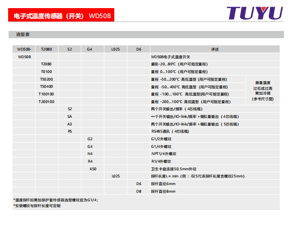Viewport: 295px width, 227px height.
Task: Select the T50200 range code
Action: (46, 79)
